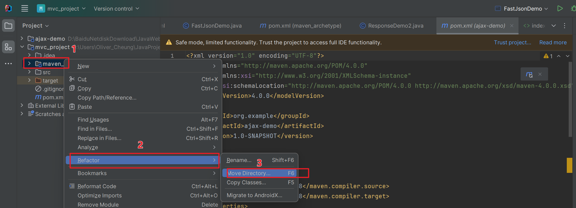Viewport: 576px width, 208px height.
Task: Choose Copy Path/Reference from context menu
Action: pyautogui.click(x=143, y=98)
